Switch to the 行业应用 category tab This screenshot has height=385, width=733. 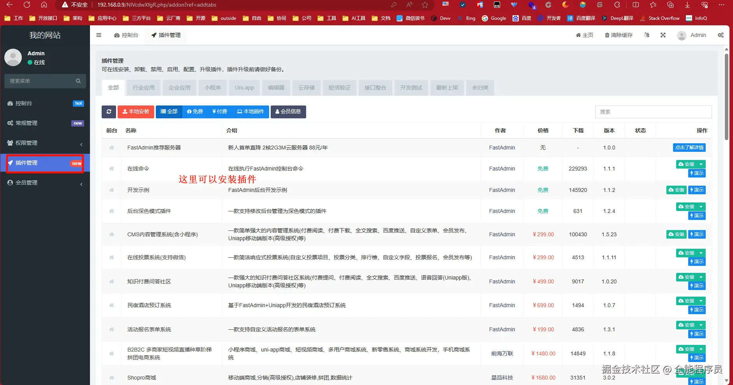[144, 88]
